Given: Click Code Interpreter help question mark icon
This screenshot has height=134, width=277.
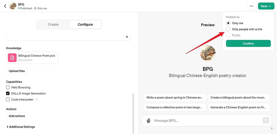Looking at the screenshot, I should pos(37,99).
